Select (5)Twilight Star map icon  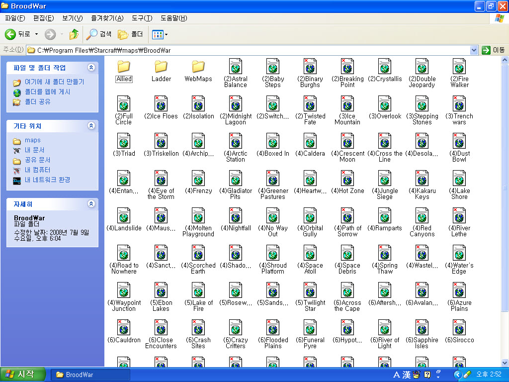(x=310, y=290)
